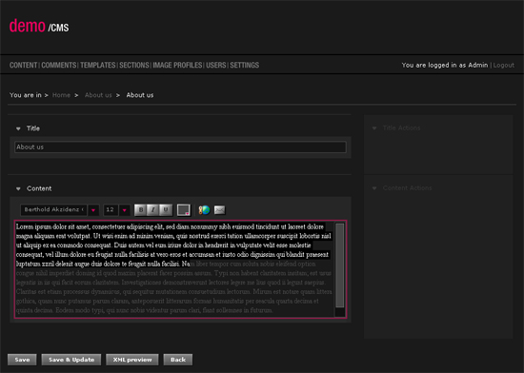The height and width of the screenshot is (373, 524).
Task: Expand the Title Actions panel
Action: (x=374, y=128)
